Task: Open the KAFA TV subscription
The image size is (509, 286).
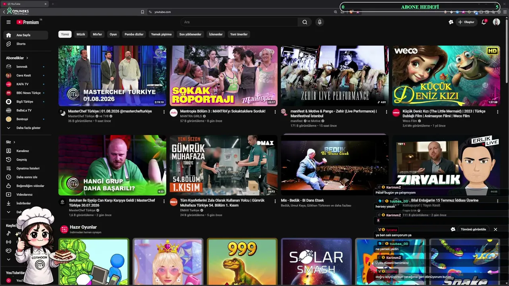Action: (26, 84)
